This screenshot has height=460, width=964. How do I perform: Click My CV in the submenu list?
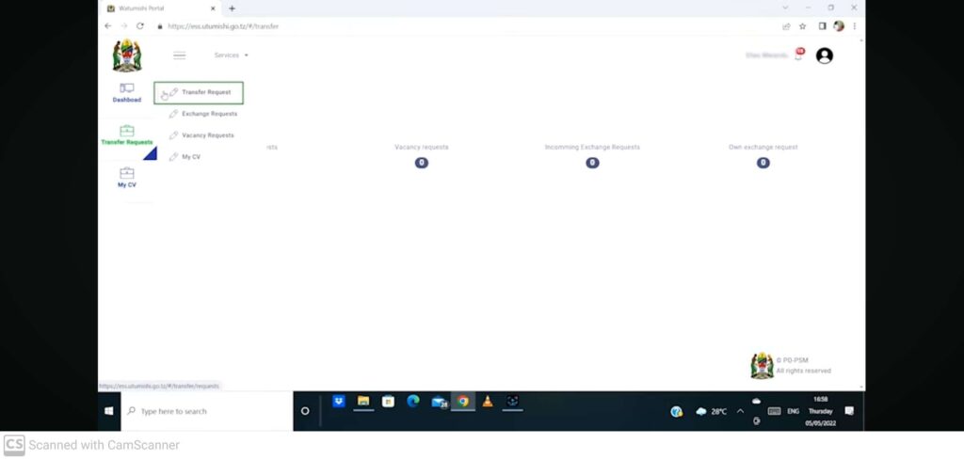click(190, 157)
